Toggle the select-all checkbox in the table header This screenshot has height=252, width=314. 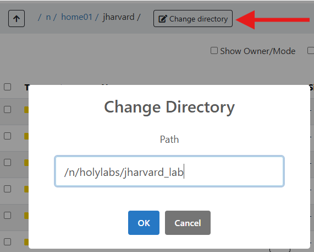coord(7,87)
